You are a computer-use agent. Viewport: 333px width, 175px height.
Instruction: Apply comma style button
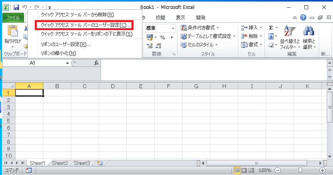[172, 37]
